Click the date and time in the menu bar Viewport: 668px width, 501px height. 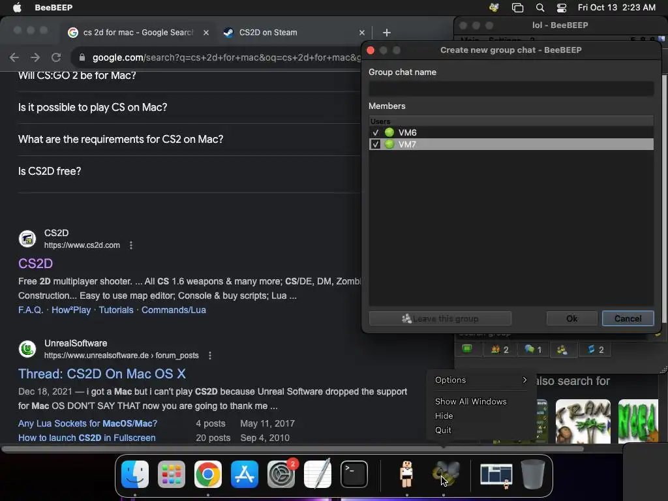pos(616,8)
